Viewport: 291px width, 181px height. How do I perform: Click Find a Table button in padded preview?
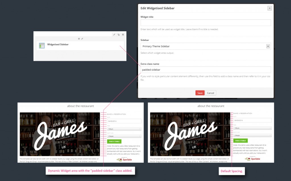coord(114,142)
